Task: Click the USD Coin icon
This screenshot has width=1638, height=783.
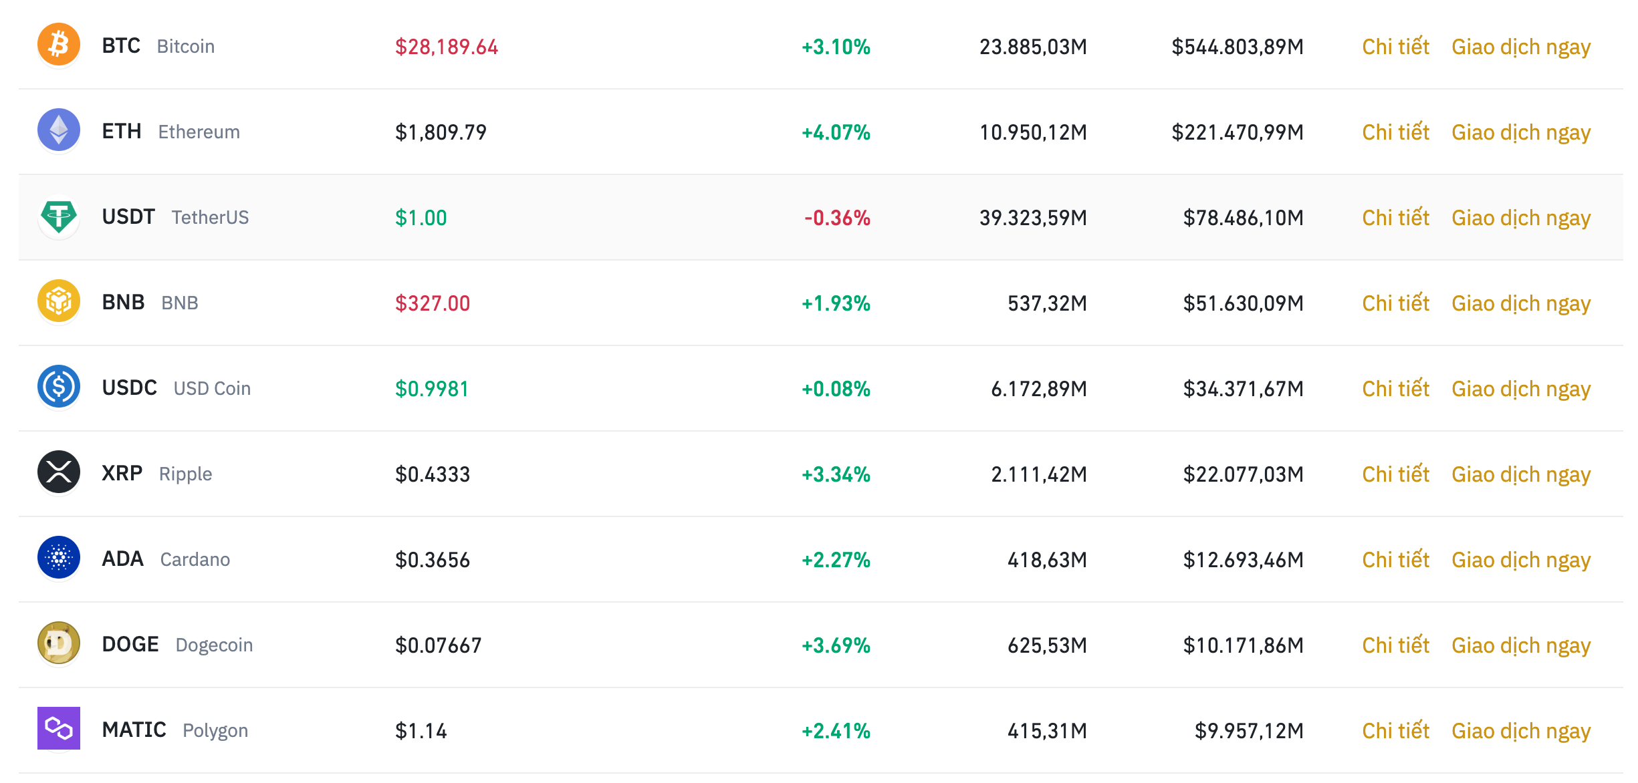Action: pos(59,386)
